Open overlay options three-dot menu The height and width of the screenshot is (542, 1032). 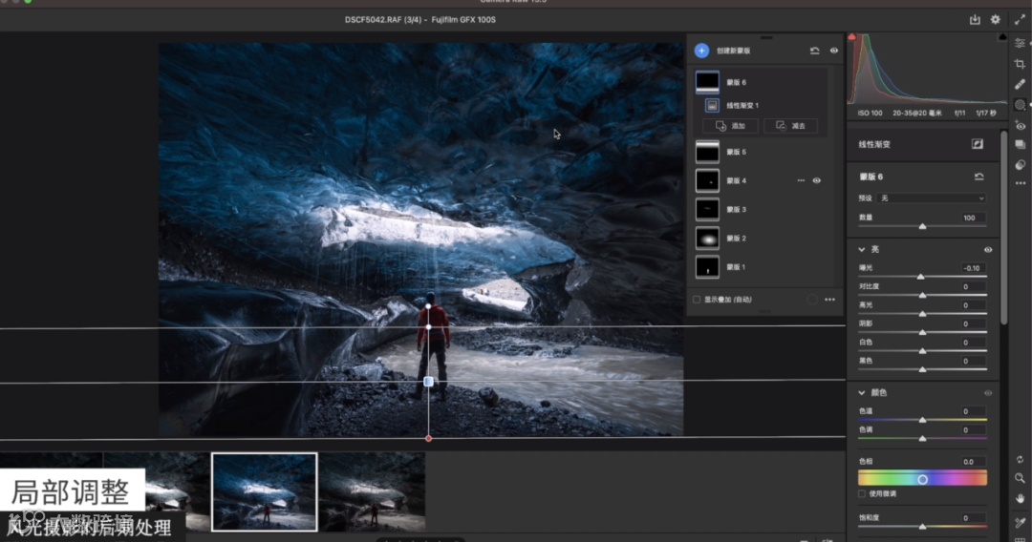830,300
